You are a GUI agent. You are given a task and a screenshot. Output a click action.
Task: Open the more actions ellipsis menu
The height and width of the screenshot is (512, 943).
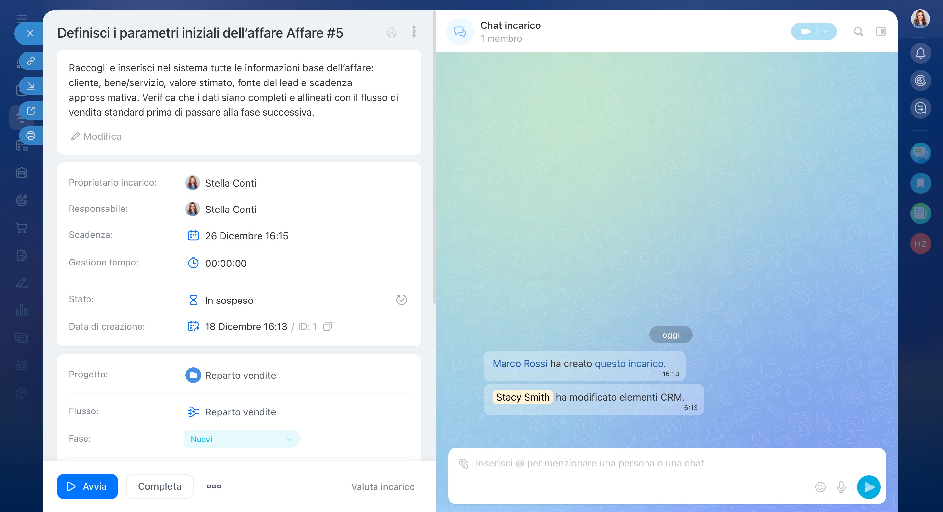[214, 486]
